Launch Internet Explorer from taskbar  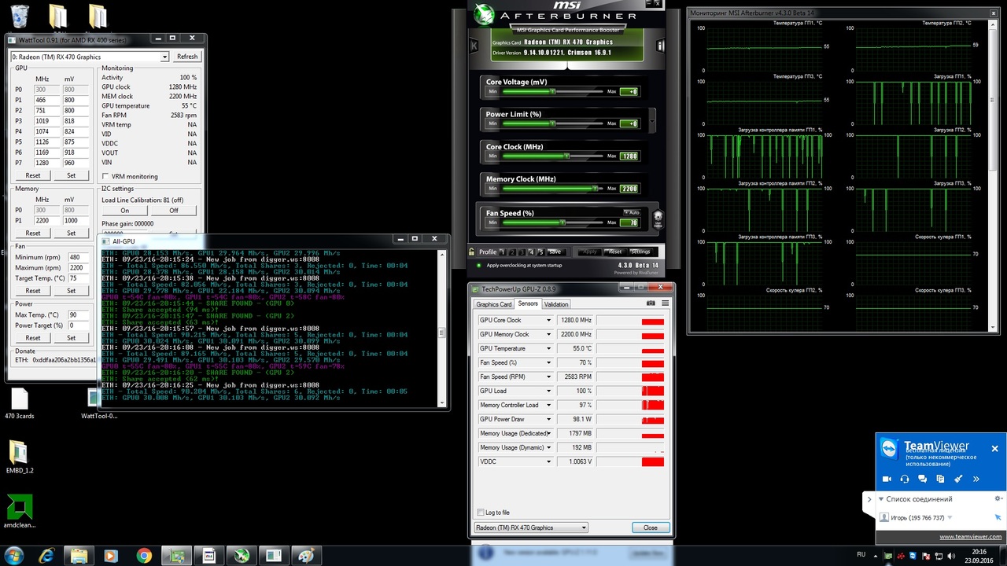point(47,555)
